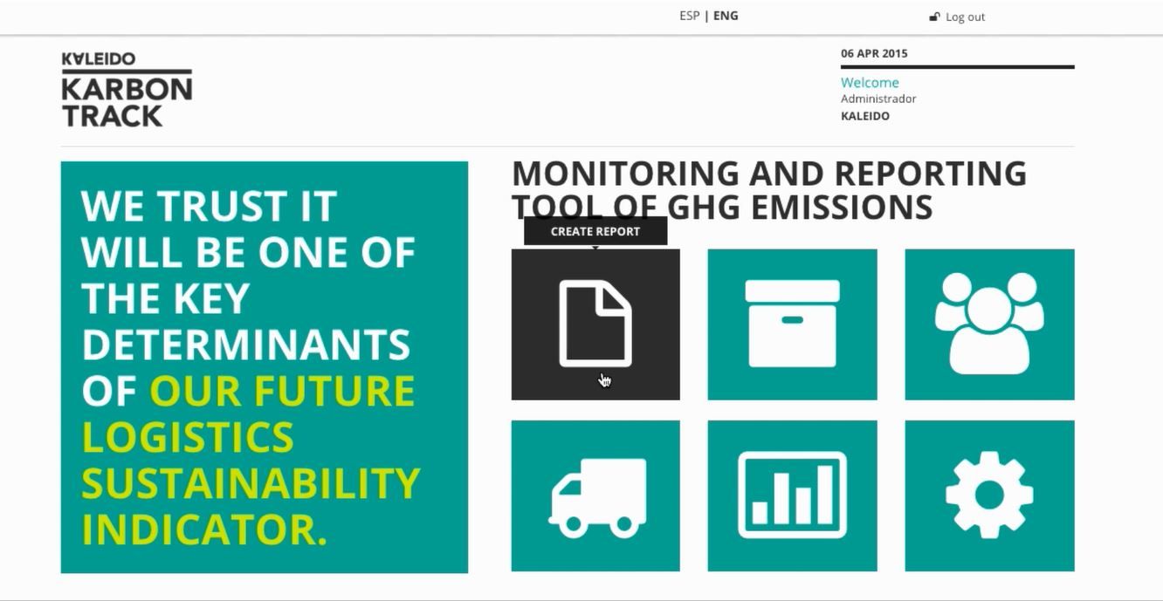Viewport: 1163px width, 601px height.
Task: Click the Welcome text
Action: click(870, 83)
